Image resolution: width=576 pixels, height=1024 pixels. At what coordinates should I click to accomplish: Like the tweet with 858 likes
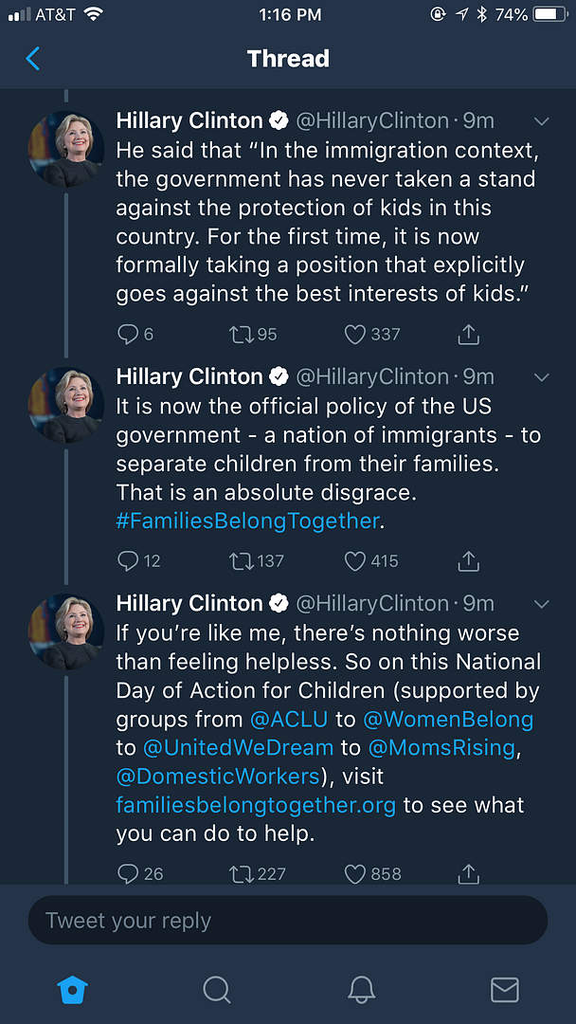coord(355,873)
